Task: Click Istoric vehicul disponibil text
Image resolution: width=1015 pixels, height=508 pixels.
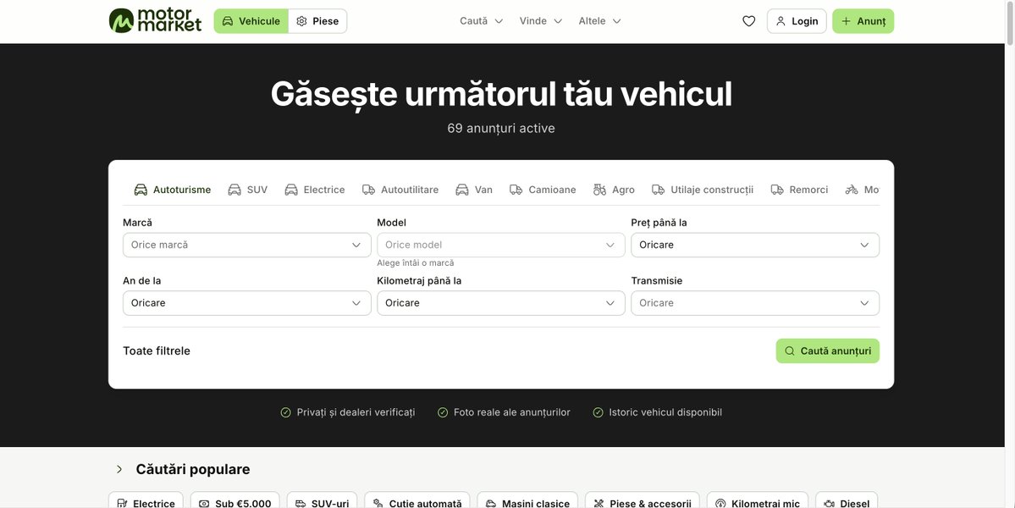Action: pyautogui.click(x=665, y=412)
